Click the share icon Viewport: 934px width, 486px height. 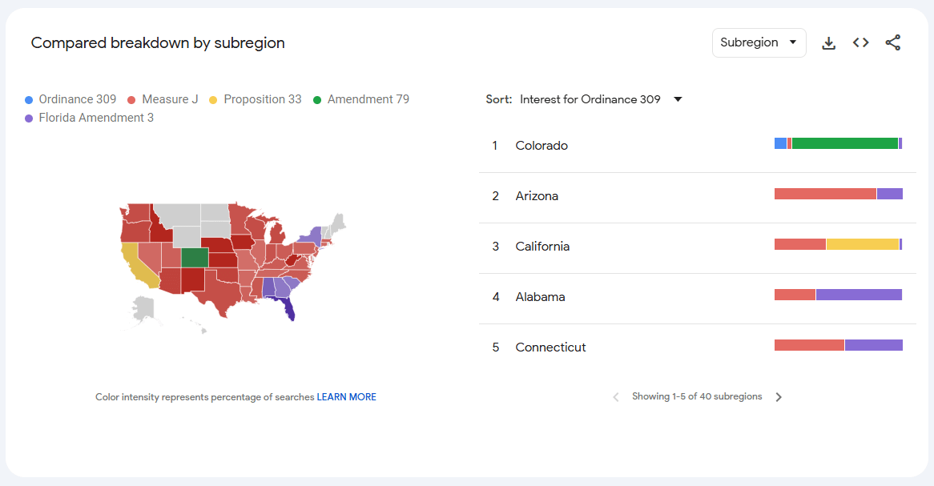893,43
